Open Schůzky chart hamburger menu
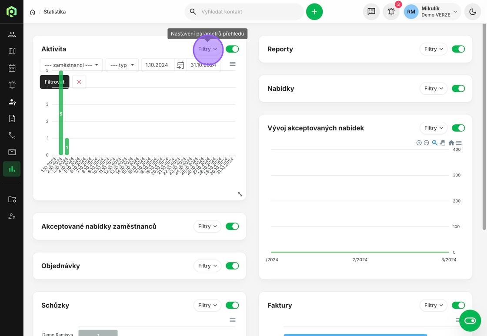 point(232,320)
